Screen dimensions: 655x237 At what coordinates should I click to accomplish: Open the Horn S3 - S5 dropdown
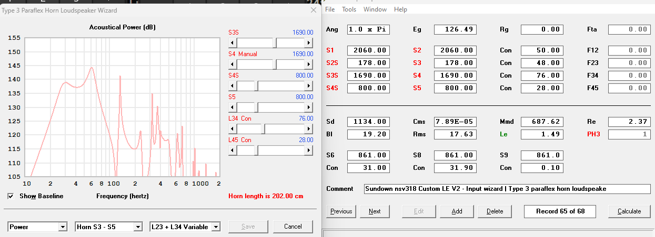point(138,227)
